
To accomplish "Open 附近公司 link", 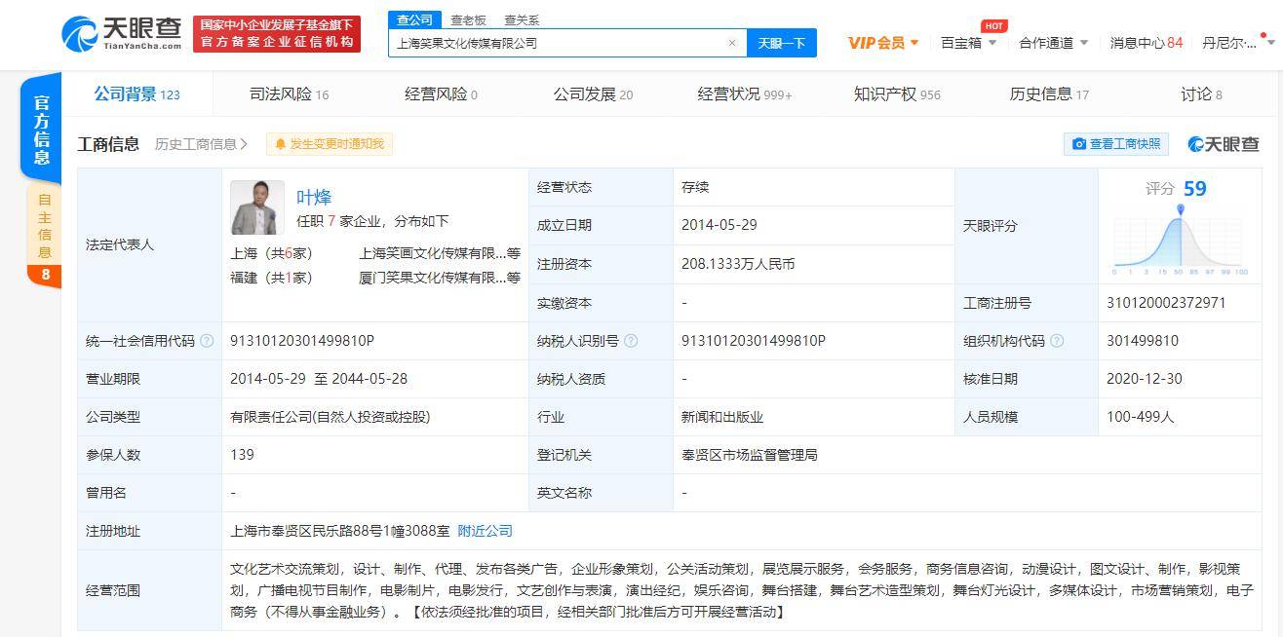I will pyautogui.click(x=485, y=531).
